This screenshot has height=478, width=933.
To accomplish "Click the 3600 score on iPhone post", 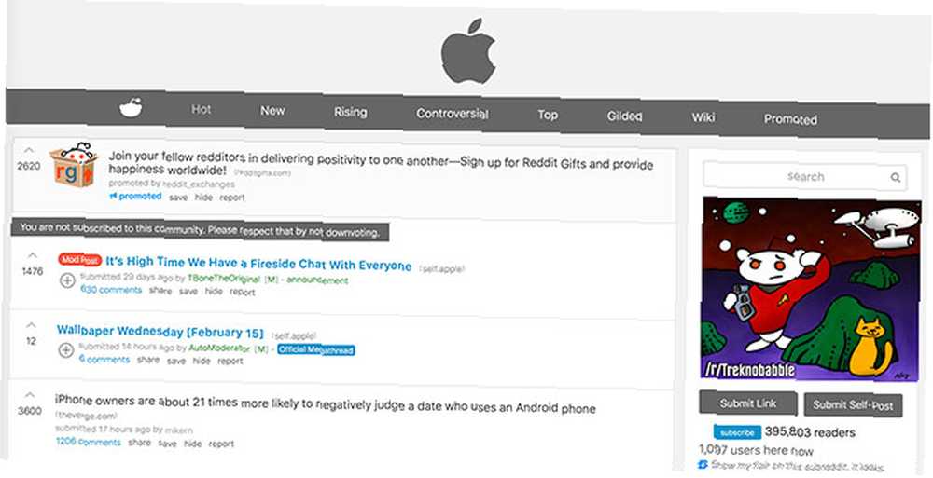I will (x=29, y=410).
